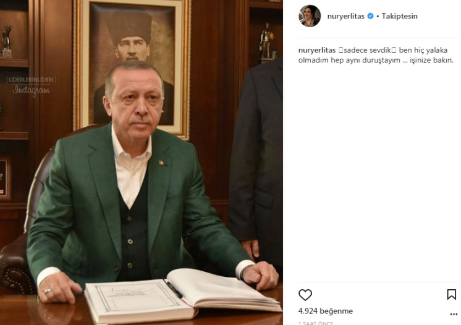Open the nuryerlitas username in the header
This screenshot has height=325, width=461.
[346, 16]
